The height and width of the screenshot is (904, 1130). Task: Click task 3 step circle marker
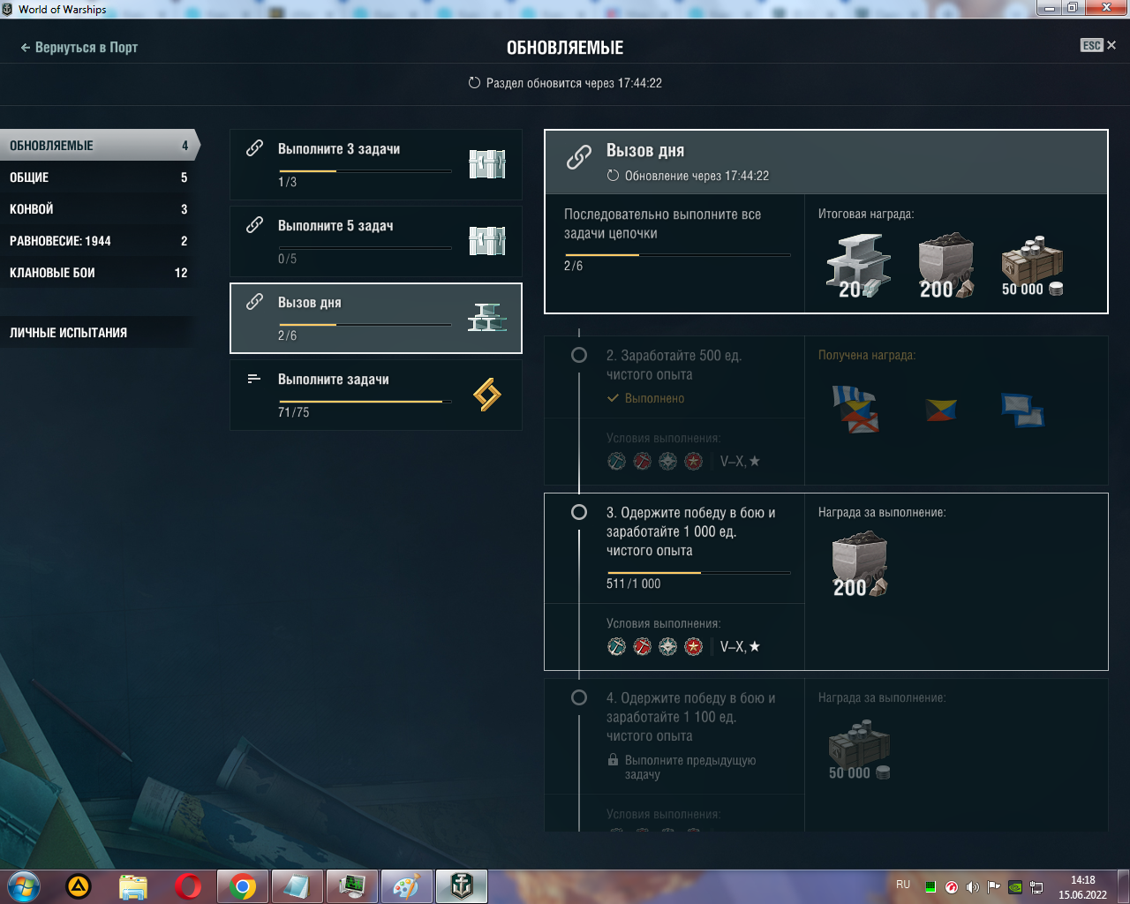(579, 512)
